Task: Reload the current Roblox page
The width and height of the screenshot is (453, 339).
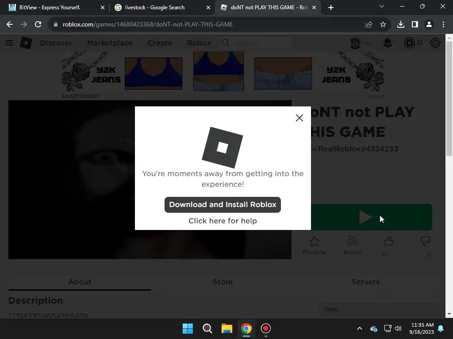Action: tap(38, 25)
